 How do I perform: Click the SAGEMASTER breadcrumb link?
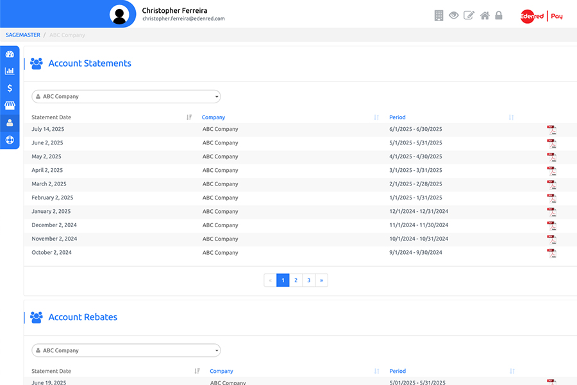(23, 35)
